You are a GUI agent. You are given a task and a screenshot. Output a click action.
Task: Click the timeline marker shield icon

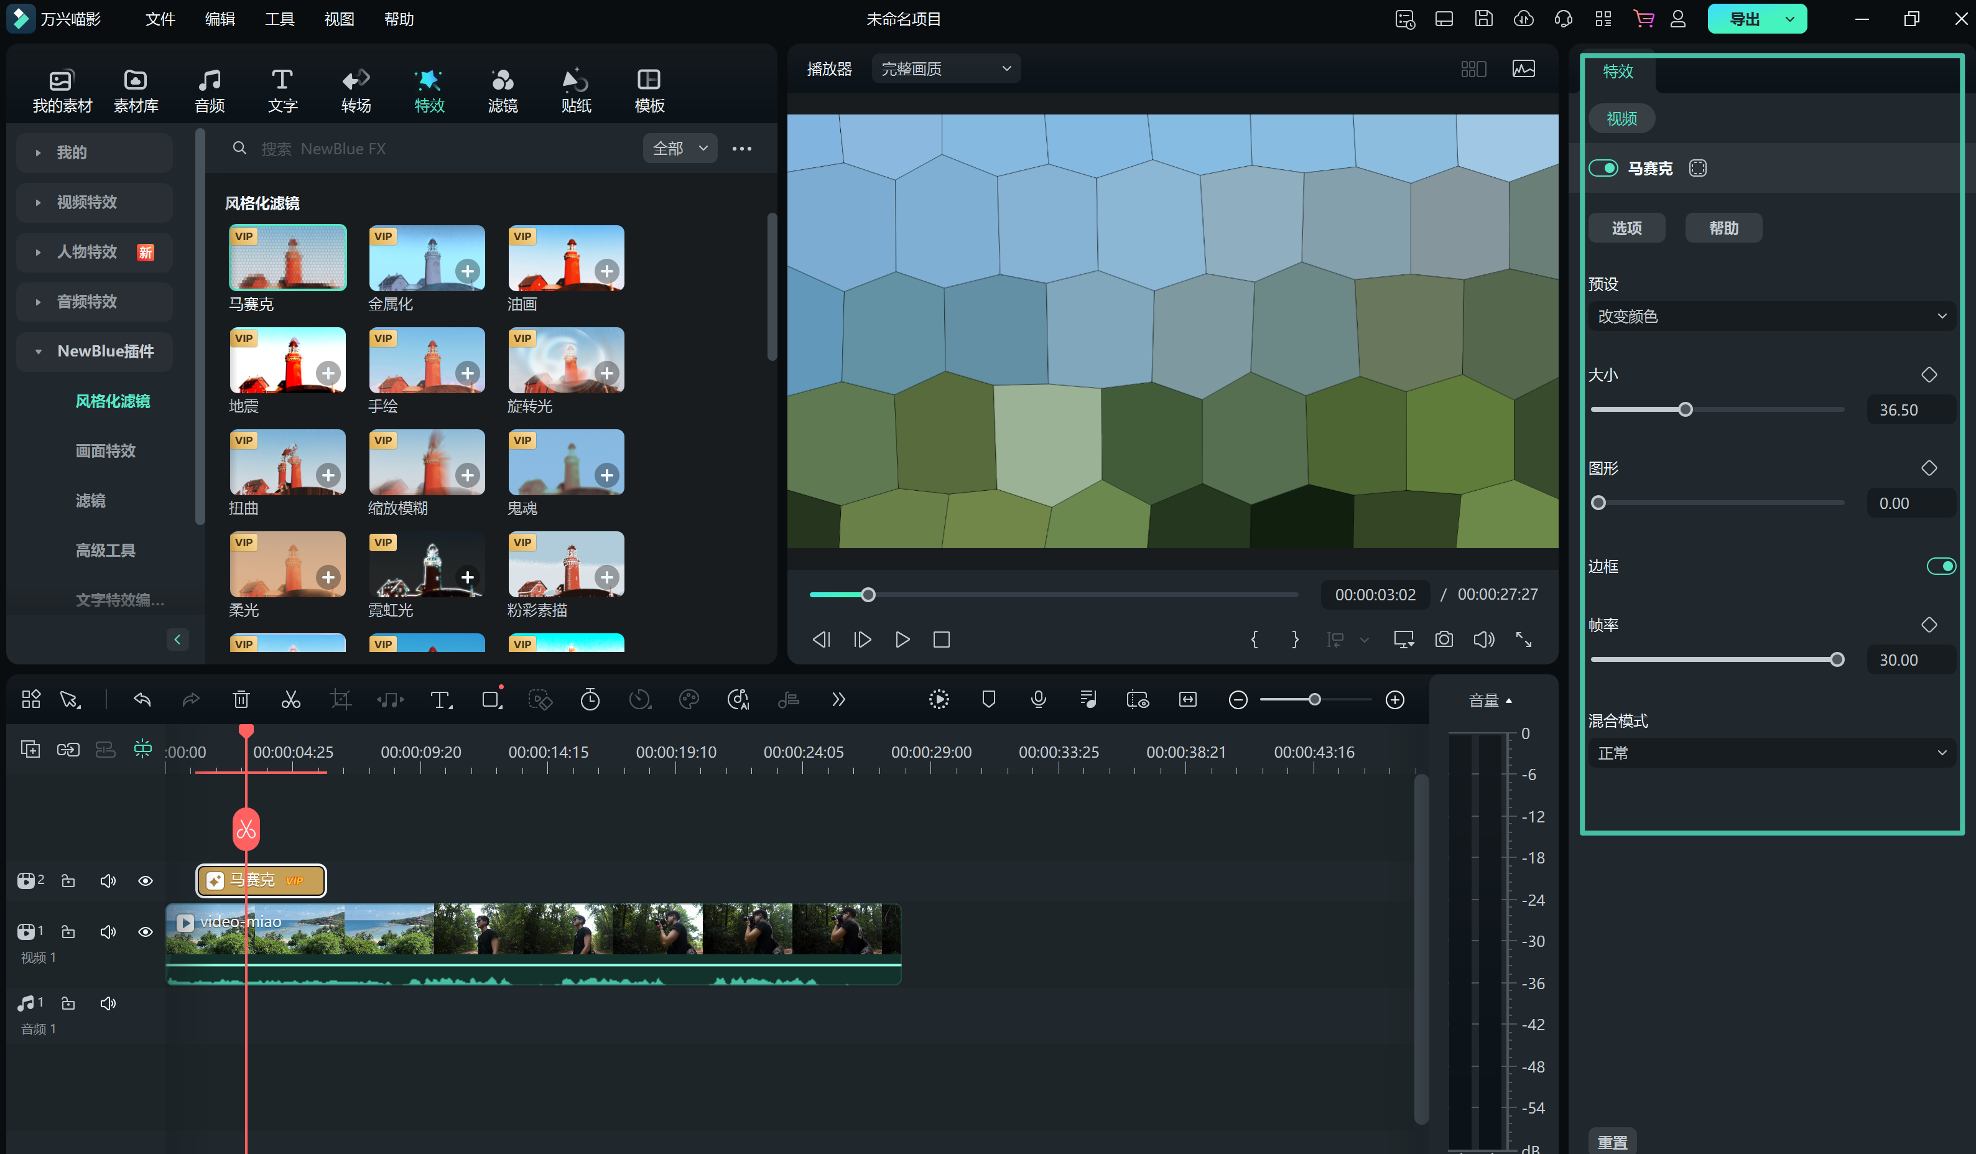tap(989, 700)
